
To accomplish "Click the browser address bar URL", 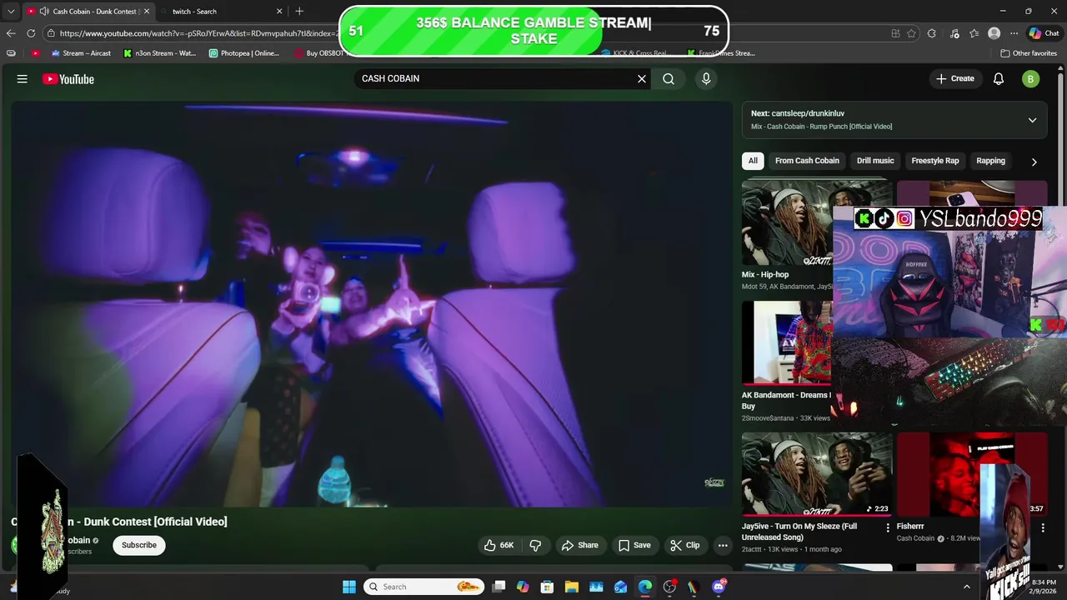I will point(198,33).
